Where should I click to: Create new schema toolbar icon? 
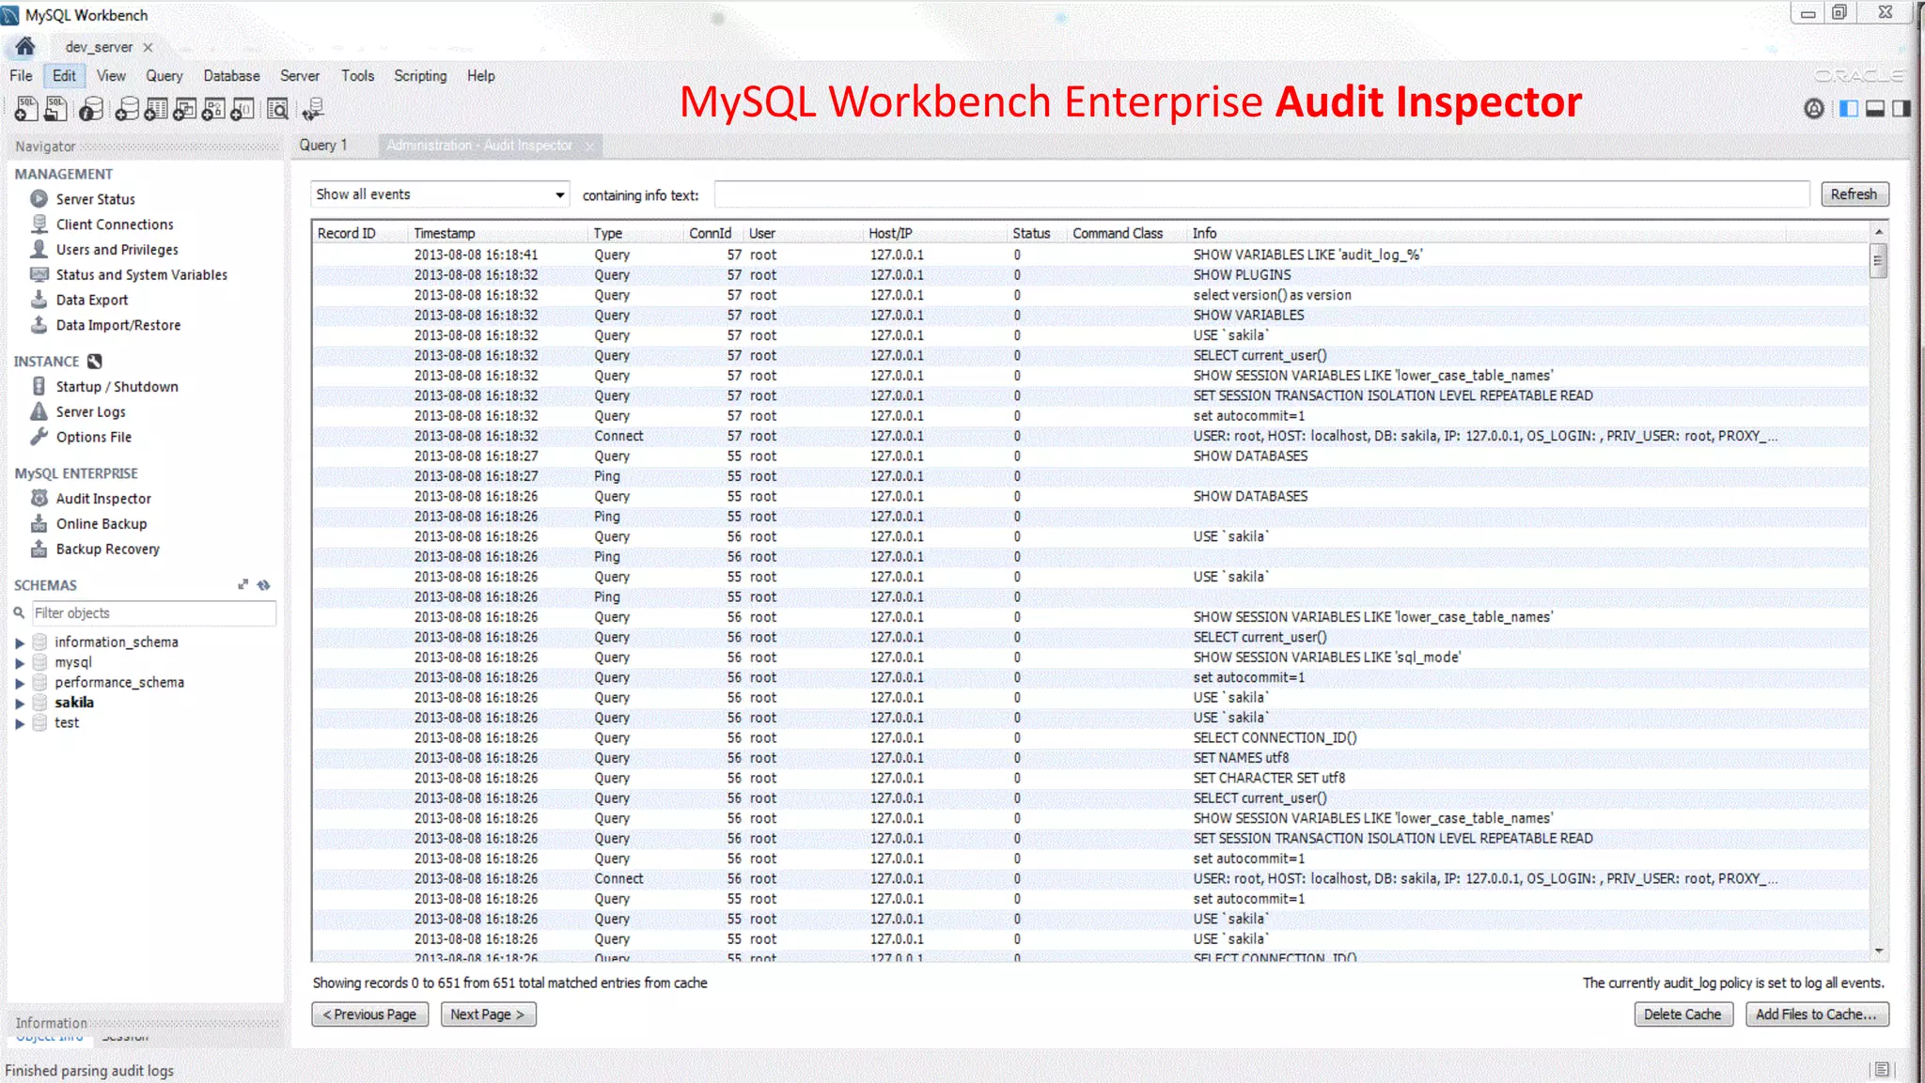pos(127,109)
